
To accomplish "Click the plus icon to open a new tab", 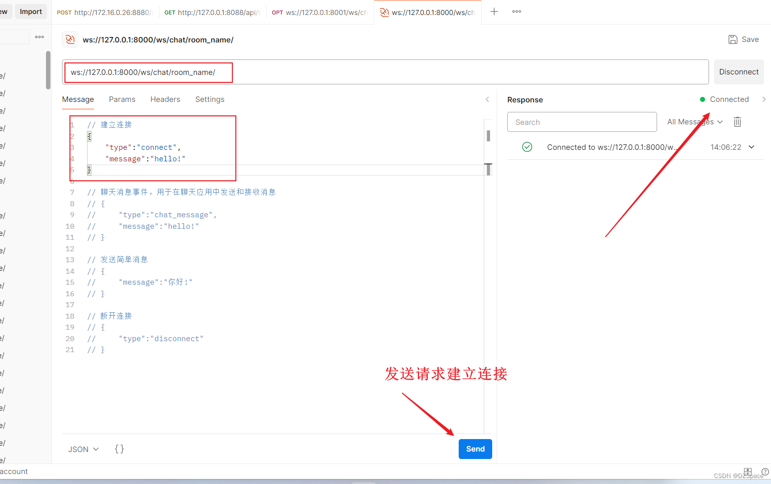I will (x=494, y=11).
